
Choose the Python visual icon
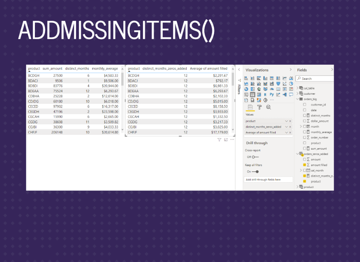tap(272, 95)
